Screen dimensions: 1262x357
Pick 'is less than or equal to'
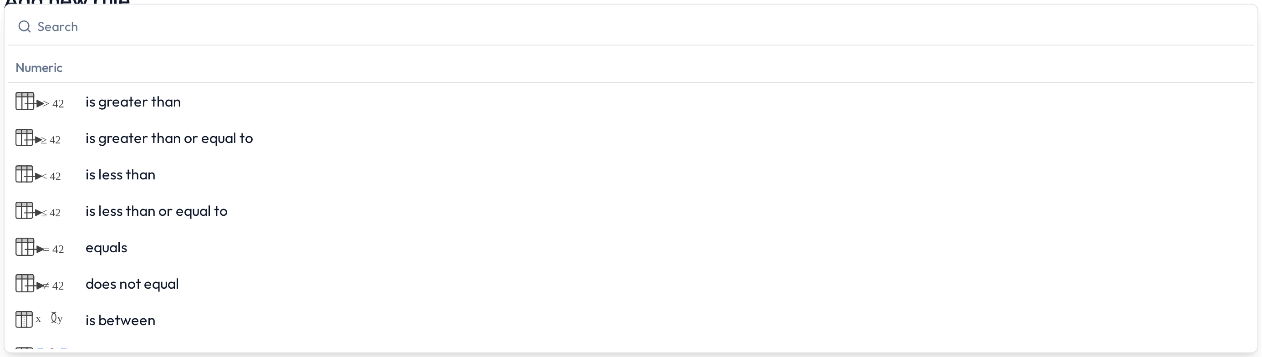(156, 211)
